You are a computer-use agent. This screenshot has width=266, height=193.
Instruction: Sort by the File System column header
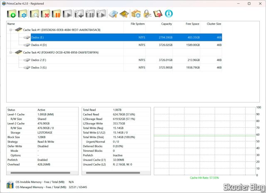(x=135, y=24)
